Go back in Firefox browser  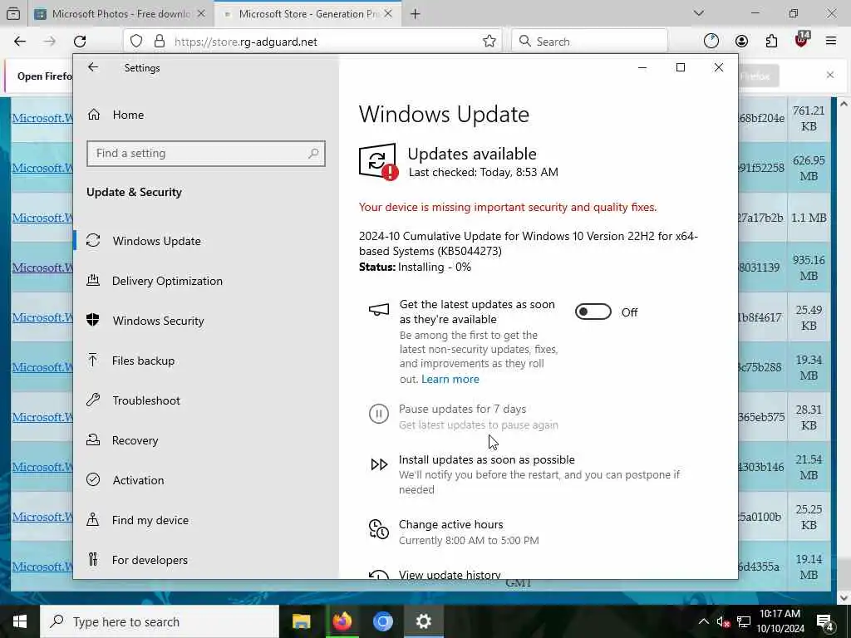[20, 42]
